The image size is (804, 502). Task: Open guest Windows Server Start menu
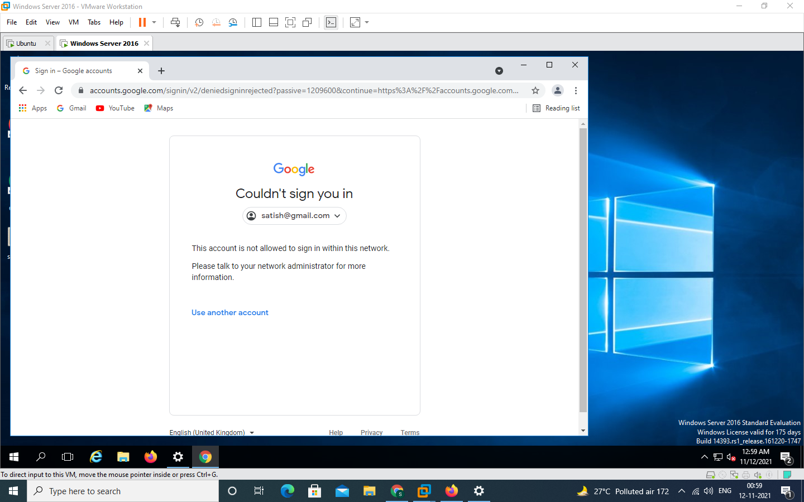[14, 457]
